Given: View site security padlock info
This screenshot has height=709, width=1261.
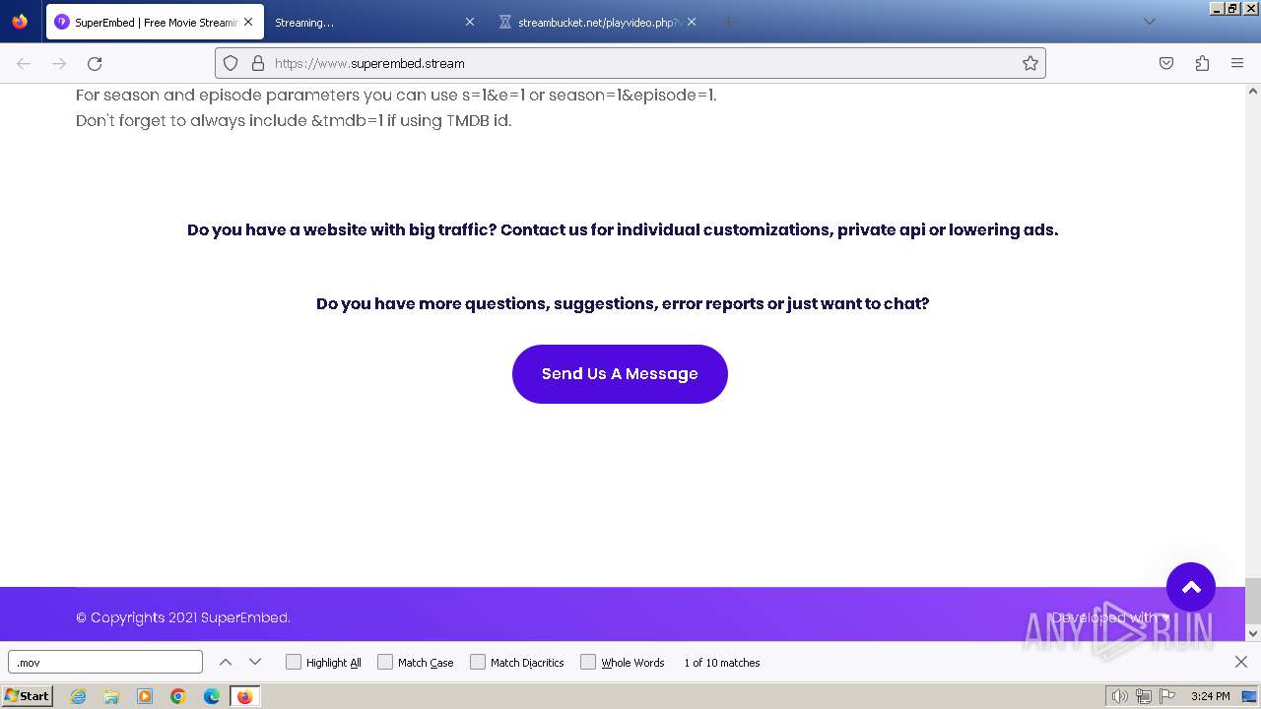Looking at the screenshot, I should 258,63.
